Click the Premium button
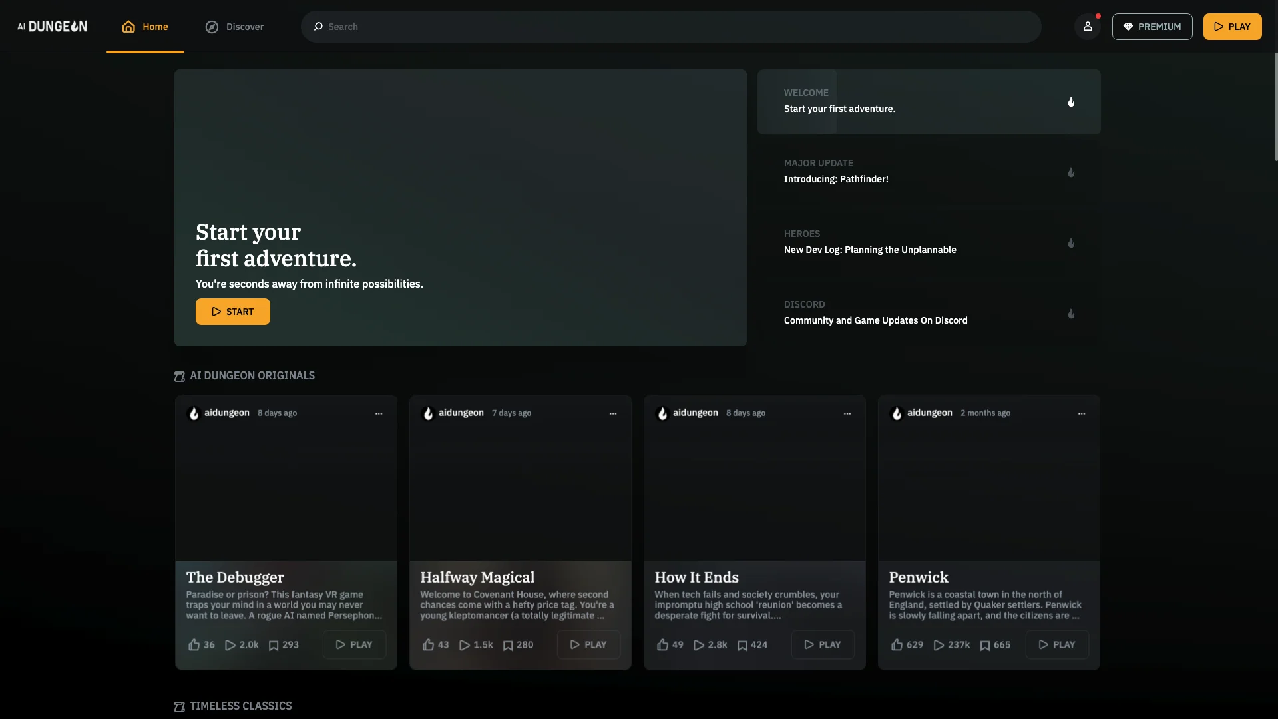1278x719 pixels. 1152,27
